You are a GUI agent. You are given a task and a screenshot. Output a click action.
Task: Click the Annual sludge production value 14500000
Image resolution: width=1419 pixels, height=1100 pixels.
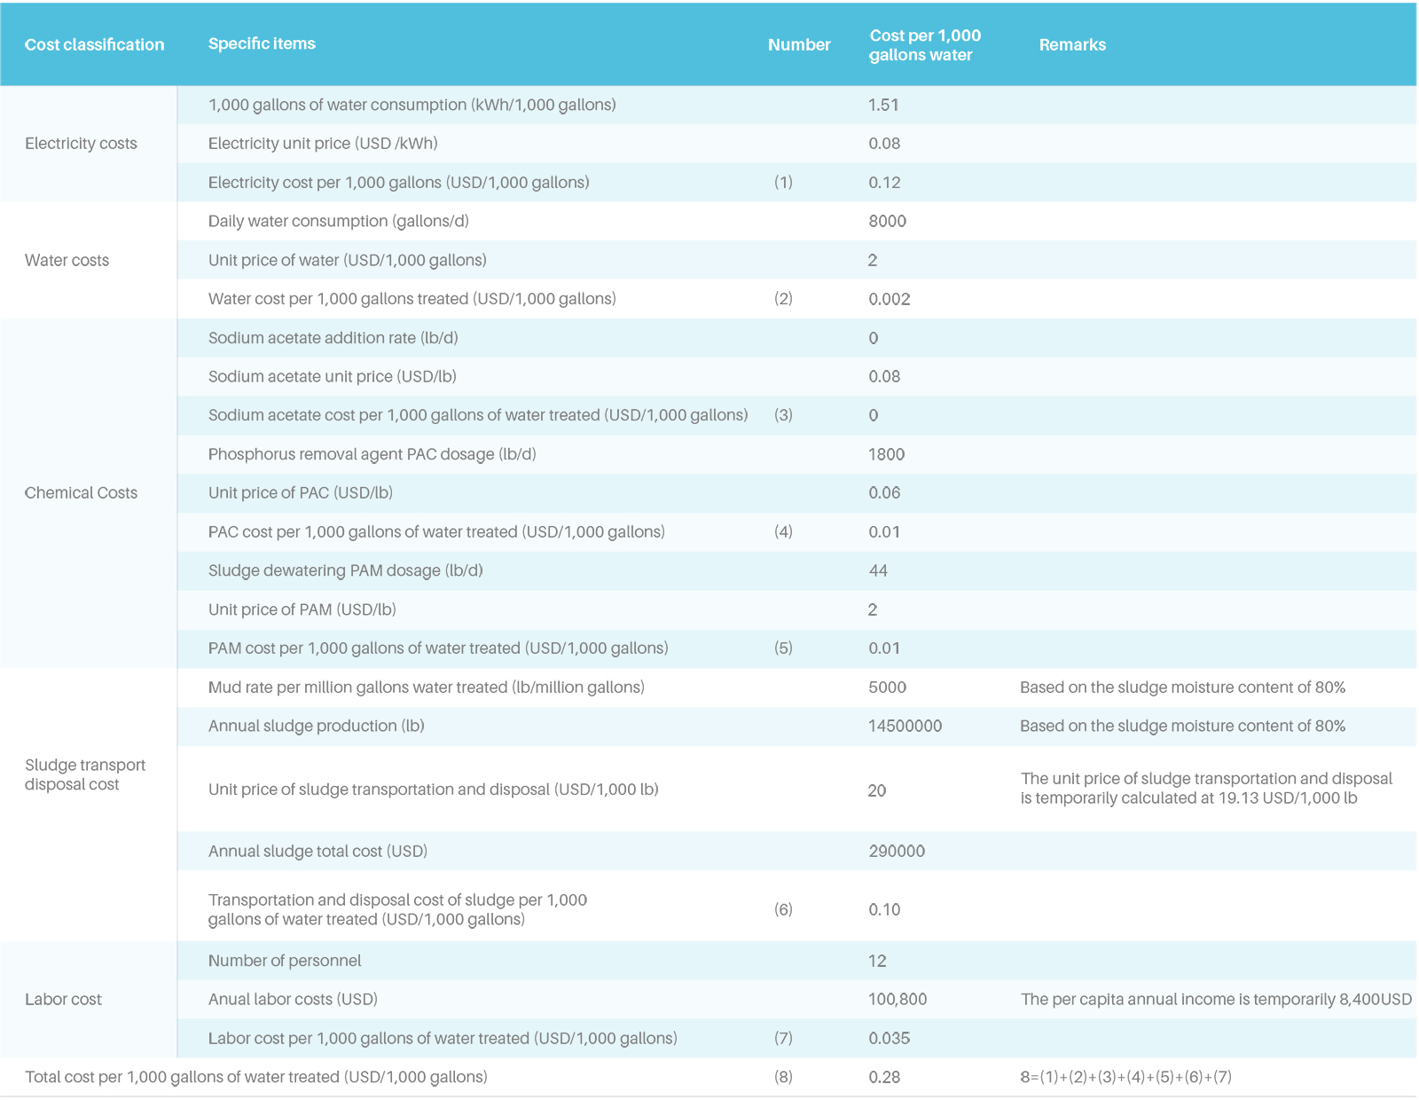(x=905, y=726)
